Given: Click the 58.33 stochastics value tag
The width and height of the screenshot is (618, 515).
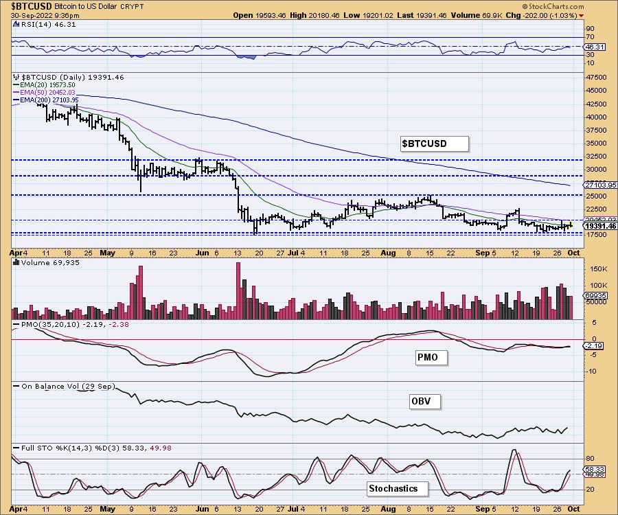Looking at the screenshot, I should click(x=595, y=469).
